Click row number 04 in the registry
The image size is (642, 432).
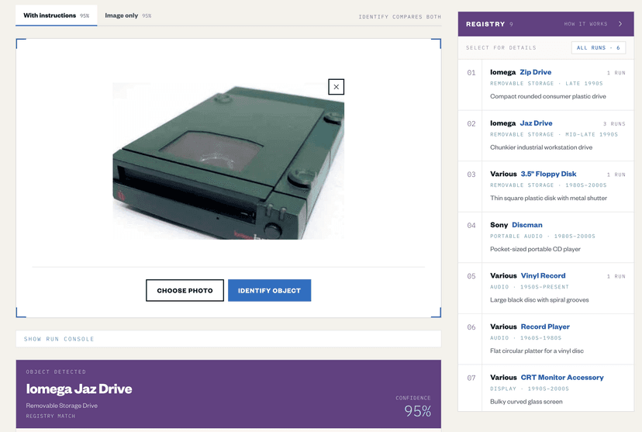[x=471, y=225]
